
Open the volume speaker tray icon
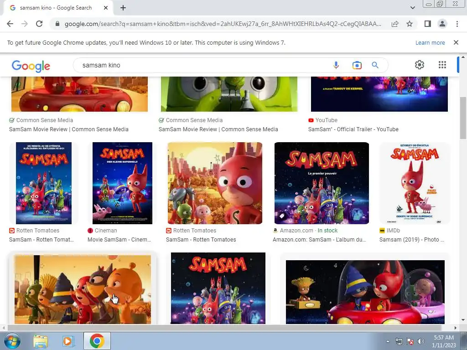pos(421,341)
